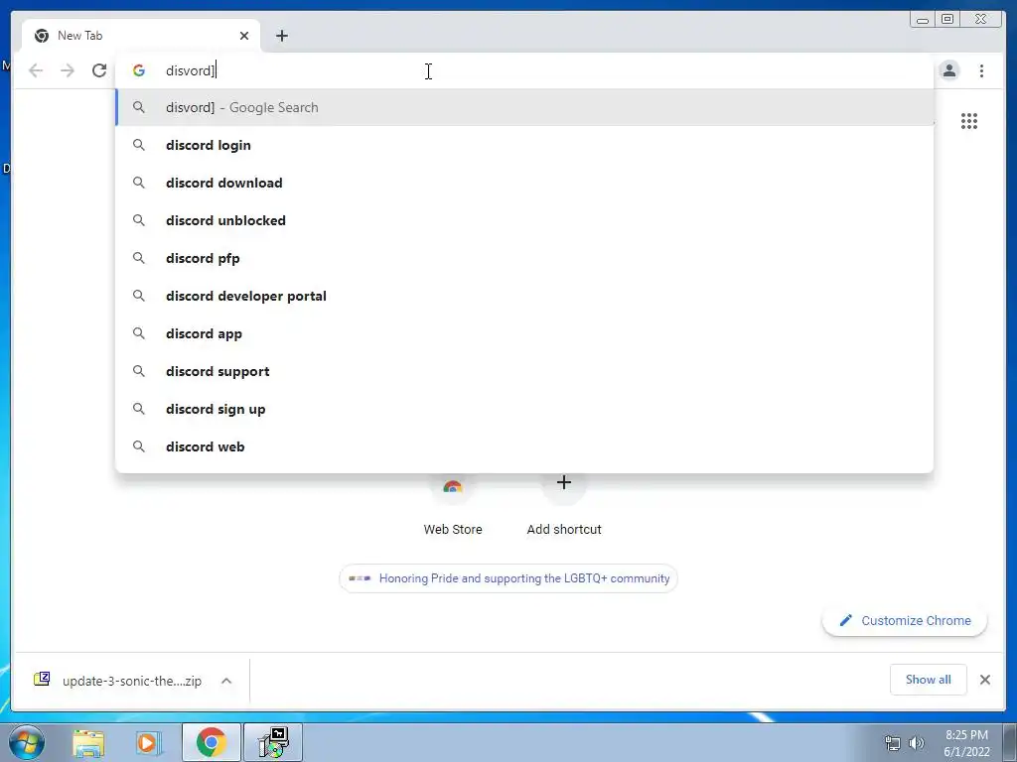Click the Chrome taskbar icon

click(x=211, y=742)
